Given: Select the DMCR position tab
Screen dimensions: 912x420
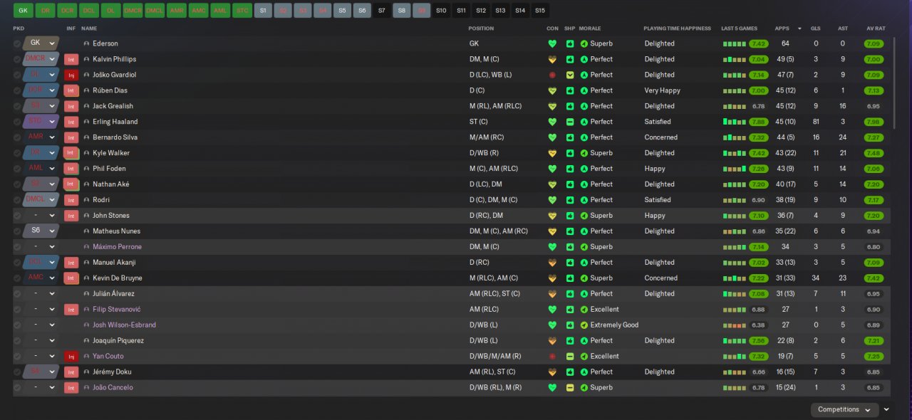Looking at the screenshot, I should (133, 11).
